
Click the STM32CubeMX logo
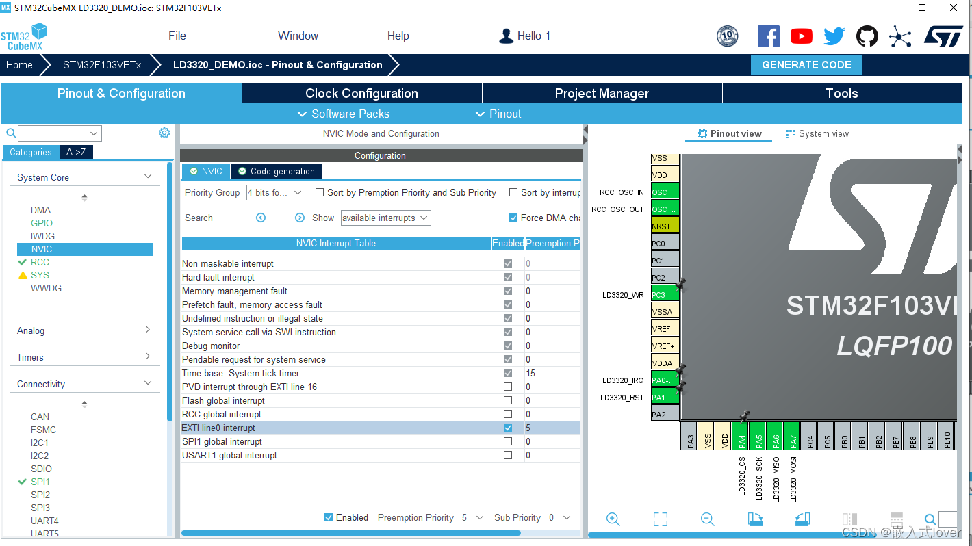coord(24,37)
